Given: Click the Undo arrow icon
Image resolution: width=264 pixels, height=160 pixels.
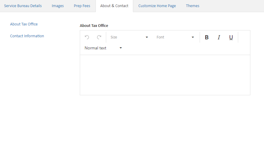Looking at the screenshot, I should coord(87,37).
